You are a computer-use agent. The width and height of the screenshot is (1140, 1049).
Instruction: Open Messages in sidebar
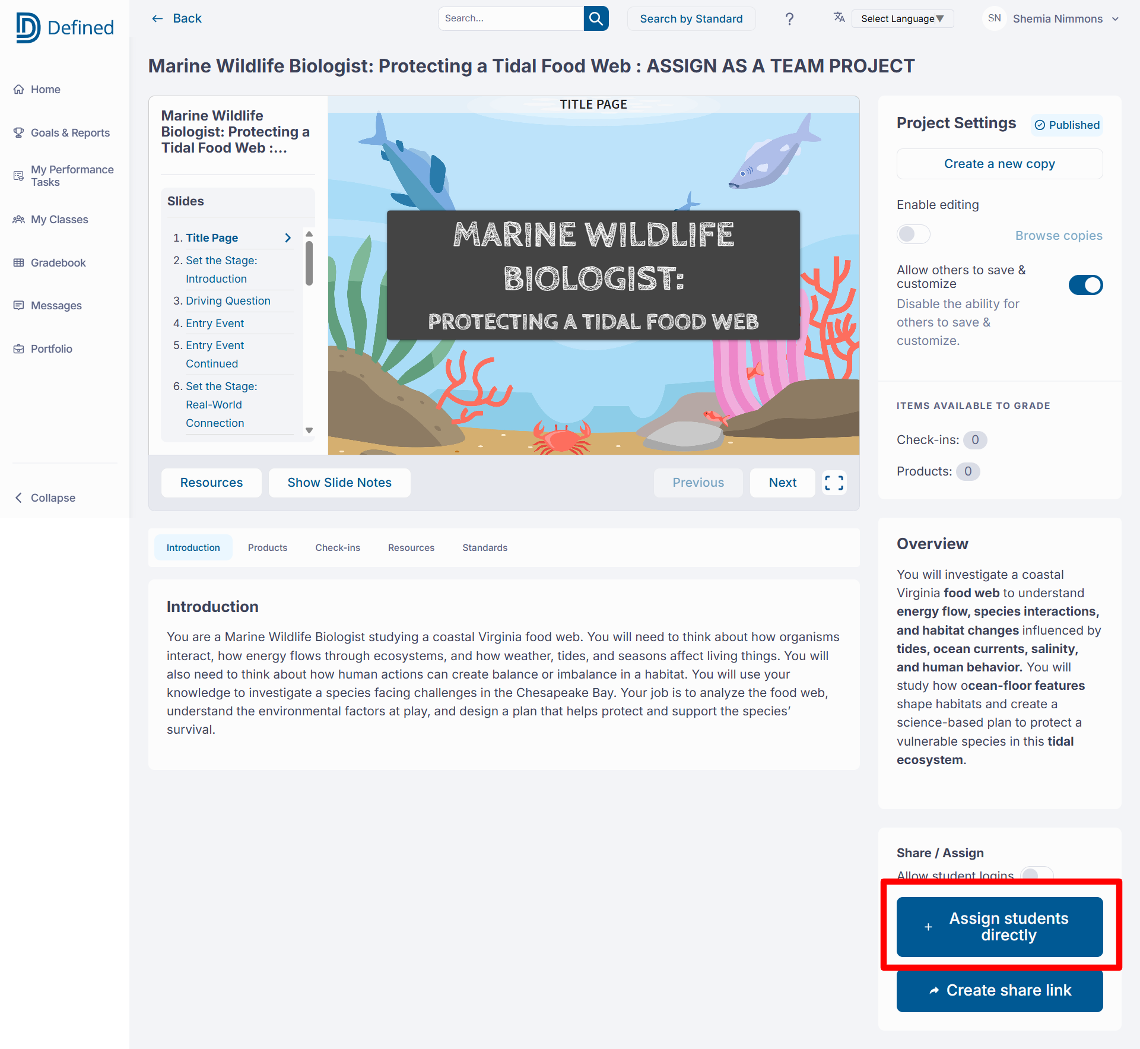[x=47, y=306]
